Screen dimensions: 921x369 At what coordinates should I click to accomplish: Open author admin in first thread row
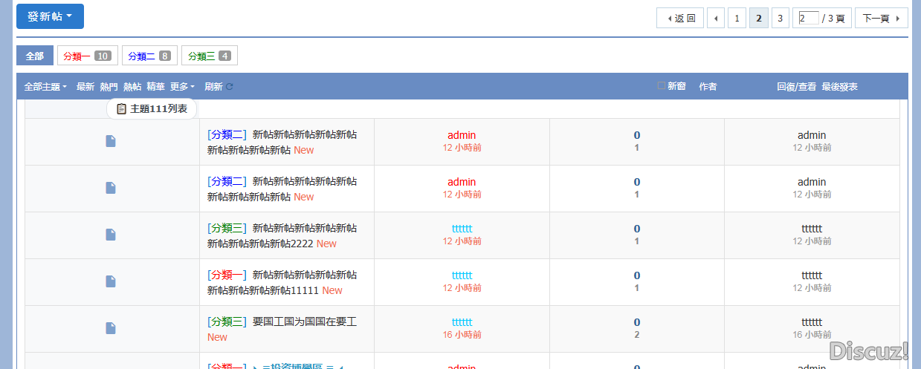462,135
